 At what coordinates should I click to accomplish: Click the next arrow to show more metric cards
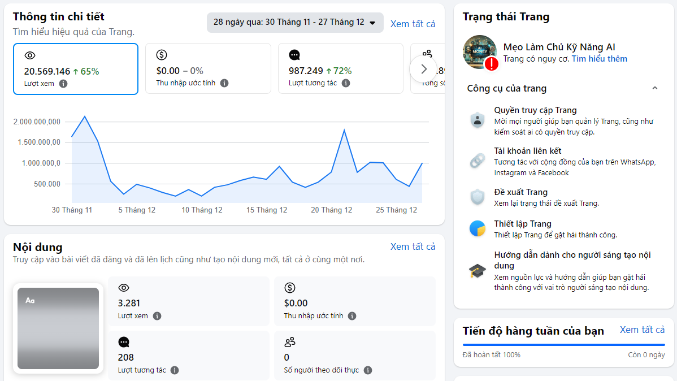[x=424, y=69]
